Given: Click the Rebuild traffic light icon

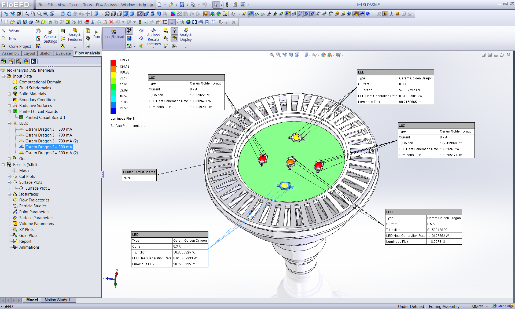Looking at the screenshot, I should 227,5.
